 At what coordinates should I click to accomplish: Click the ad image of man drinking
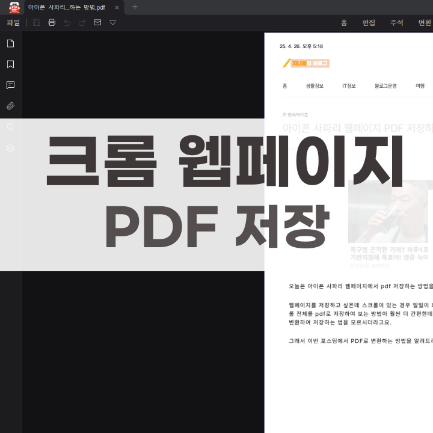coord(388,212)
